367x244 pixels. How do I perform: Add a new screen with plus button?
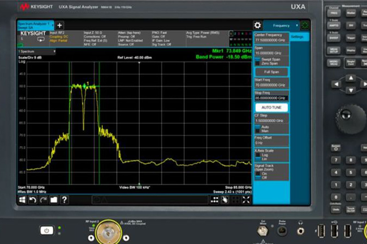(60, 25)
